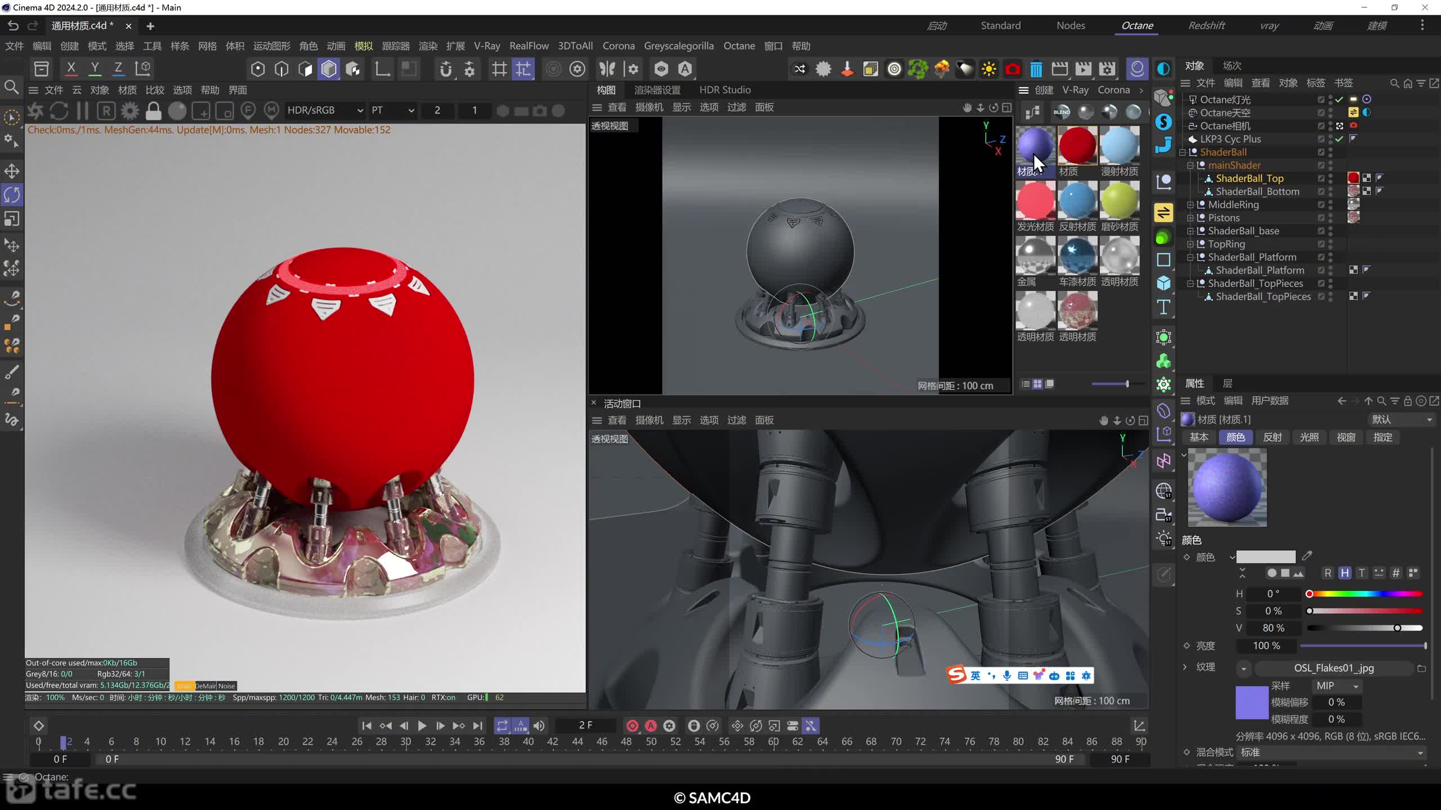Click the blue S plugin icon

(x=1163, y=121)
